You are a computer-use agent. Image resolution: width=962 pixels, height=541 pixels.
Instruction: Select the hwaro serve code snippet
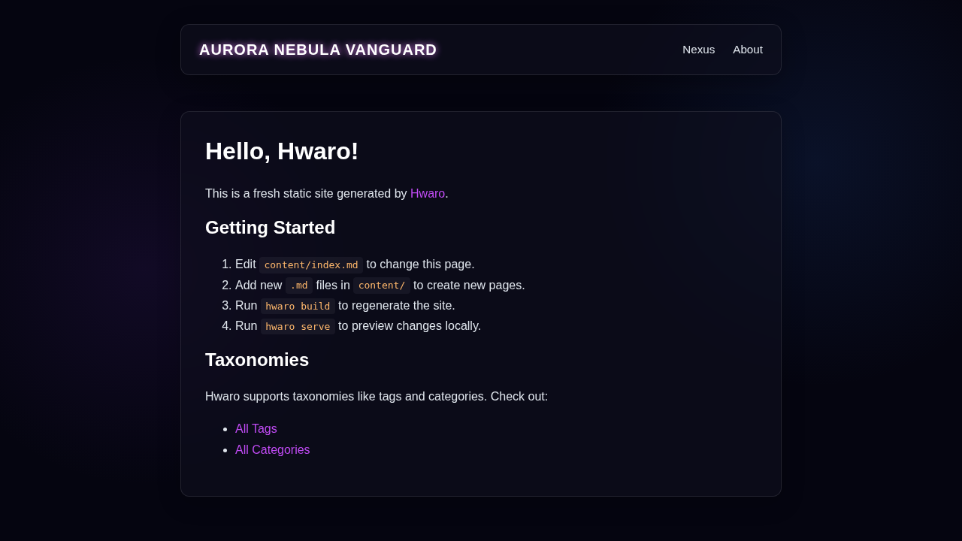[298, 326]
